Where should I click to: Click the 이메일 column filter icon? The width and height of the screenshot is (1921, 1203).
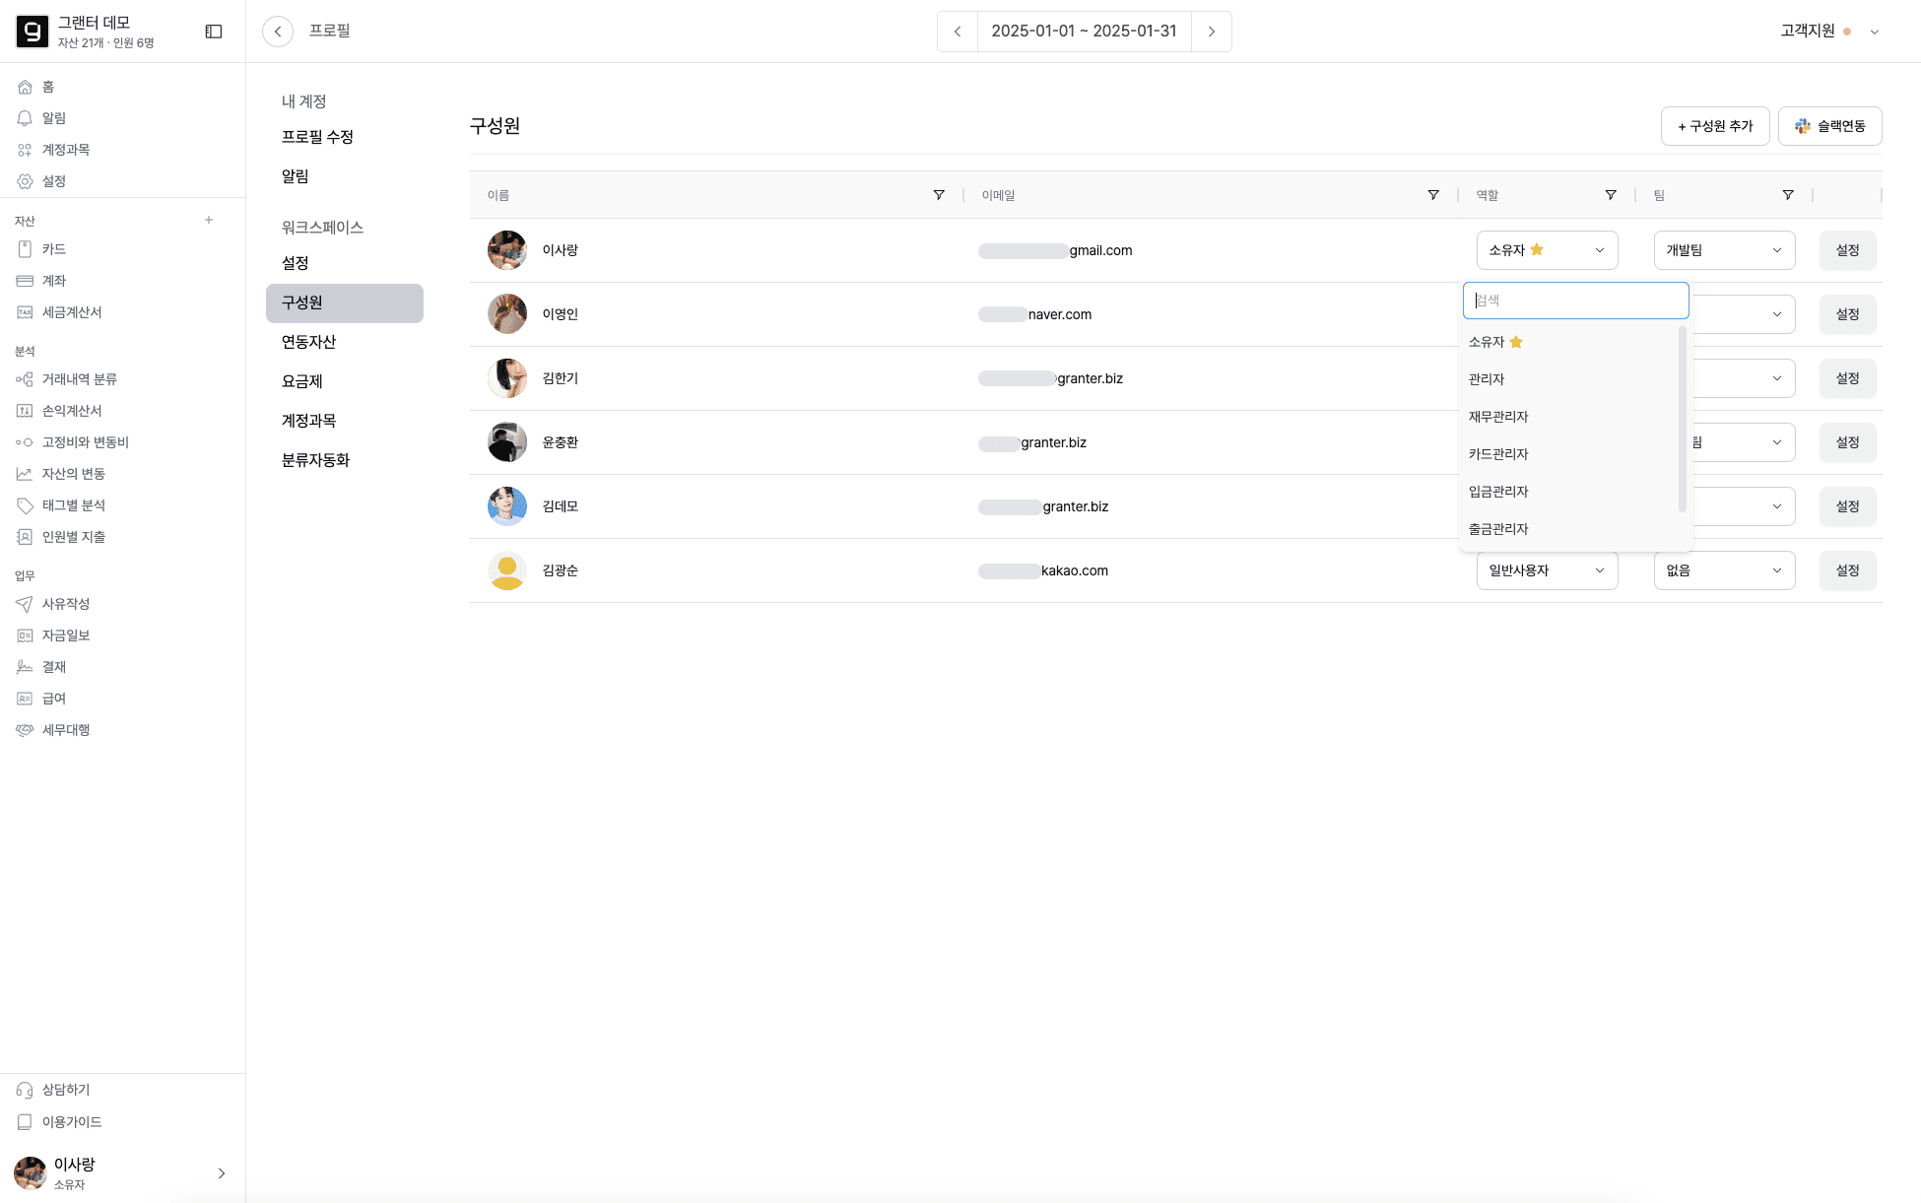[1433, 195]
